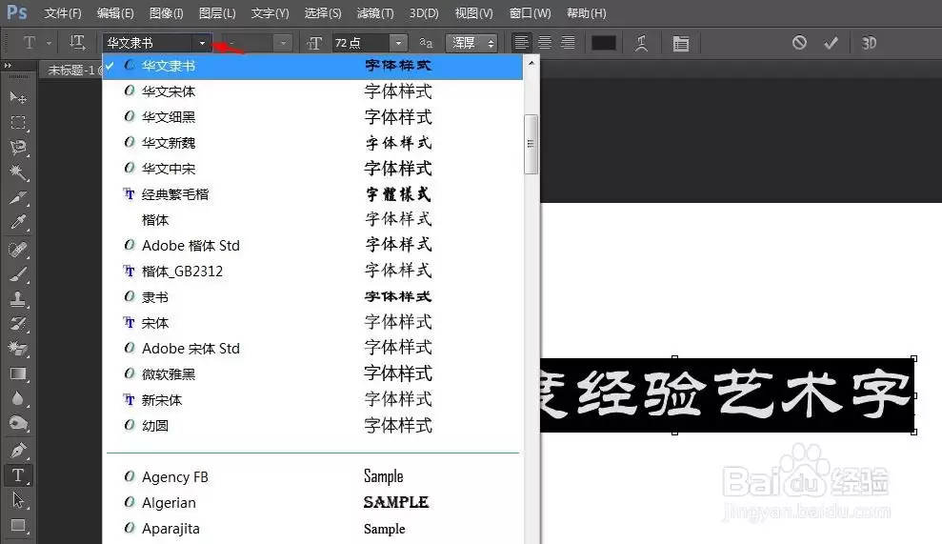Screen dimensions: 942x544
Task: Expand the collapsed toolbox double-arrow
Action: (8, 66)
